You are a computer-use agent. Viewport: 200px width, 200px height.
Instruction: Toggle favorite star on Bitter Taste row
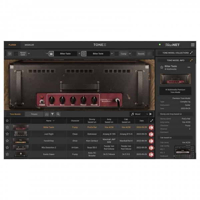coord(7,127)
